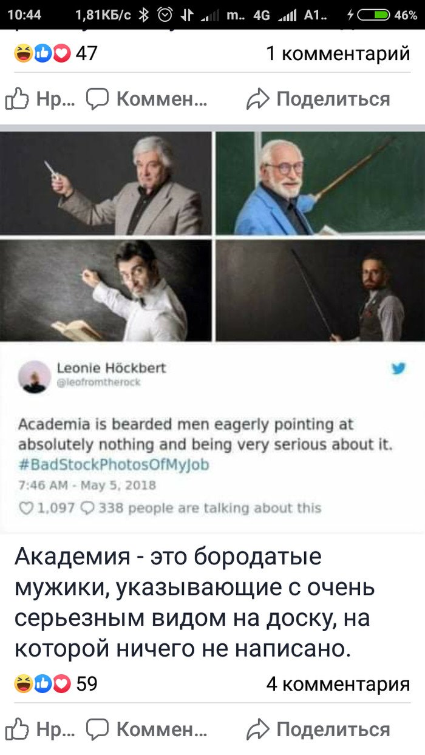Tap the 'Поделиться' button on the top post

click(x=333, y=99)
